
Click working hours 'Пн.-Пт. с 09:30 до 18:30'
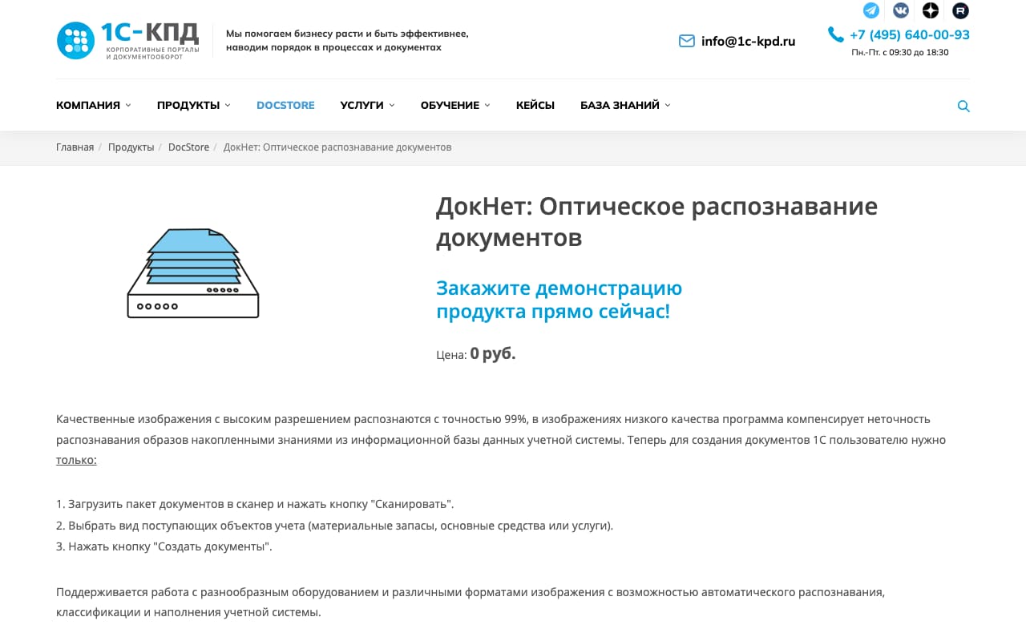tap(900, 52)
